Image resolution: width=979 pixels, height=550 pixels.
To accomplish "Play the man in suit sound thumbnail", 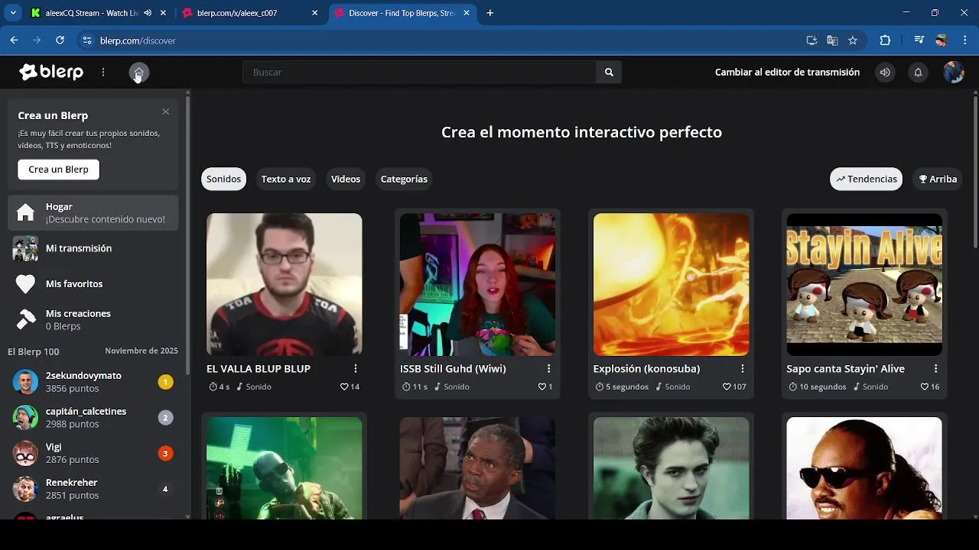I will pyautogui.click(x=478, y=467).
